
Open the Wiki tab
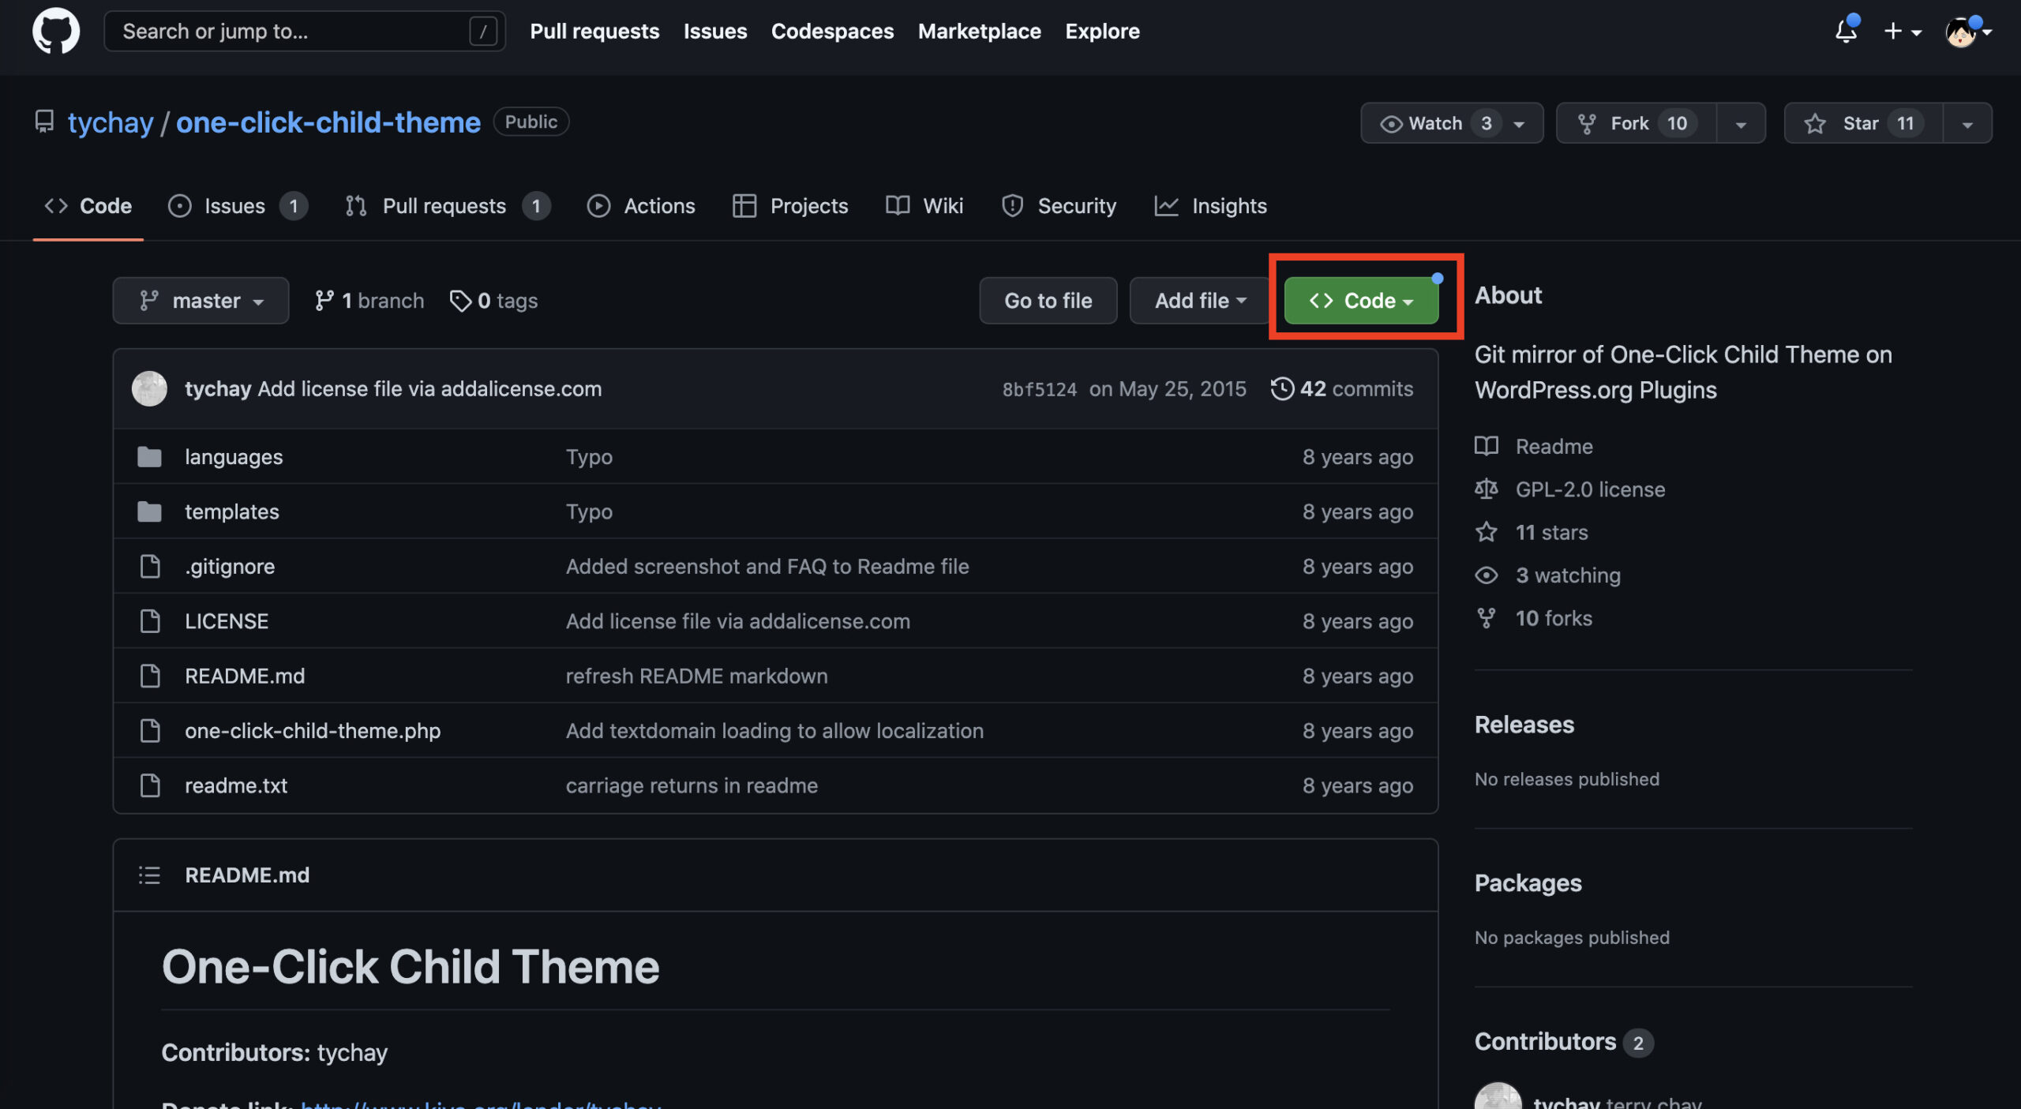(x=924, y=206)
